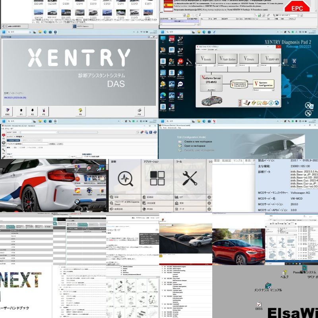Click the red VW ID car image
Image resolution: width=318 pixels, height=318 pixels.
[x=238, y=246]
